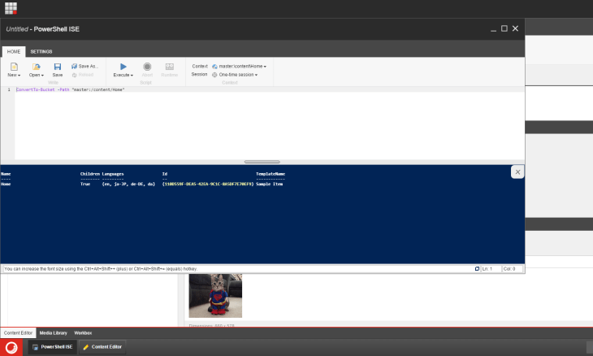Viewport: 593px width, 356px height.
Task: Click the red Sitecore start button
Action: (x=13, y=347)
